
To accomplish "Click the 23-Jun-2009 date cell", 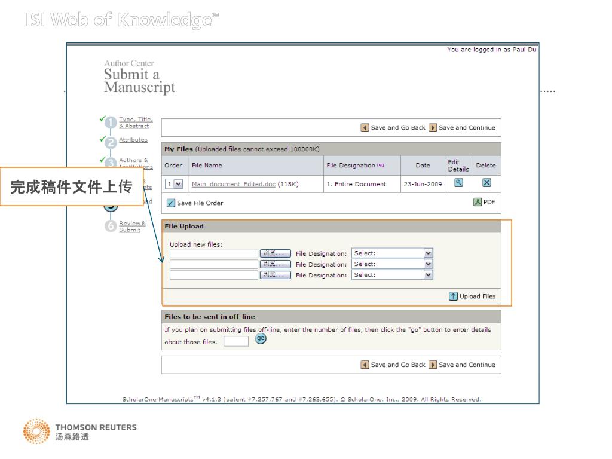I will [x=423, y=184].
